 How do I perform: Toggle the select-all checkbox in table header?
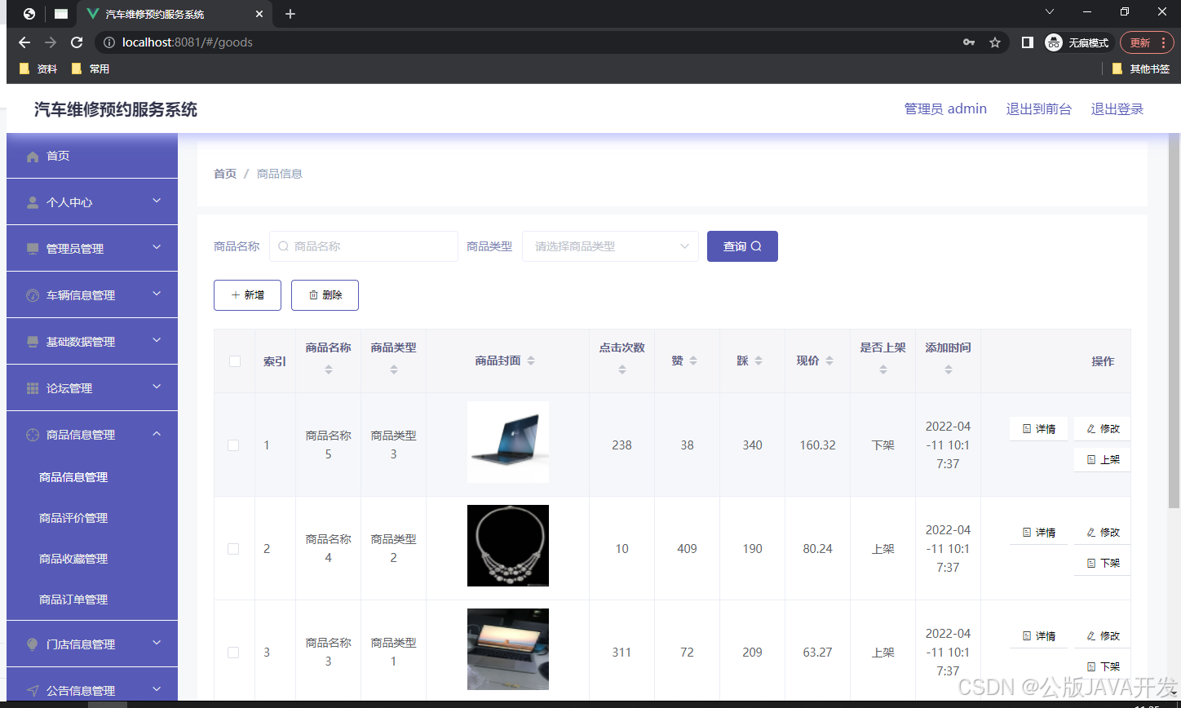click(233, 361)
